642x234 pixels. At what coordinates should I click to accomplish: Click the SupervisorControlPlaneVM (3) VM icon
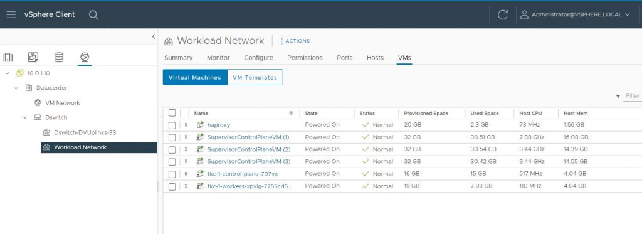(200, 161)
